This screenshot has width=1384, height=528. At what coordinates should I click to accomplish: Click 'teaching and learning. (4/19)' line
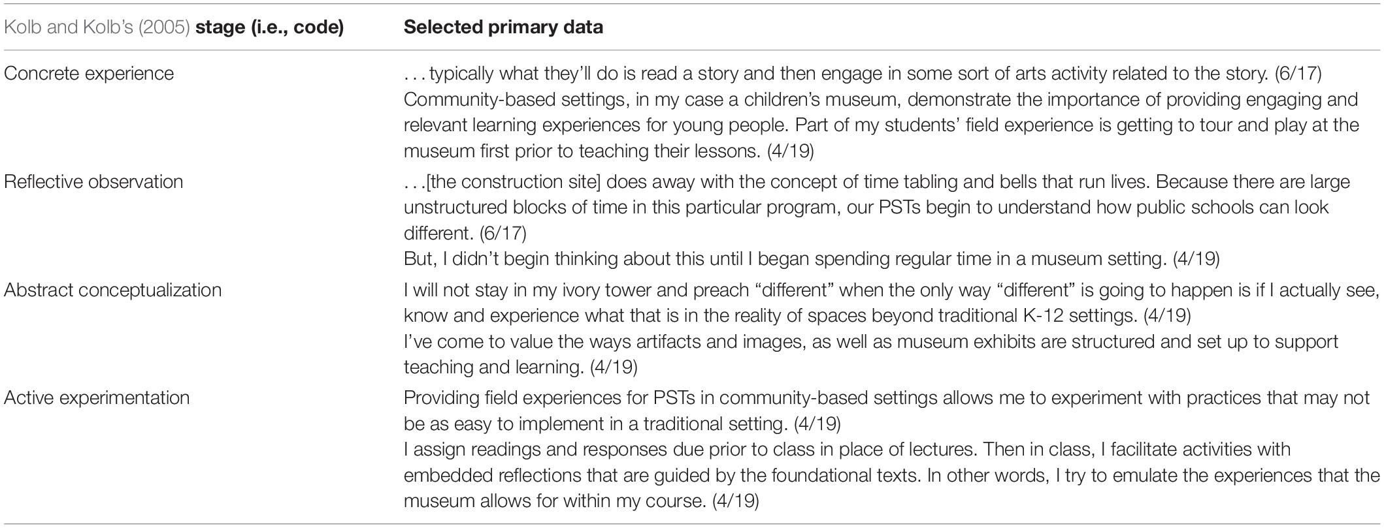click(x=520, y=367)
